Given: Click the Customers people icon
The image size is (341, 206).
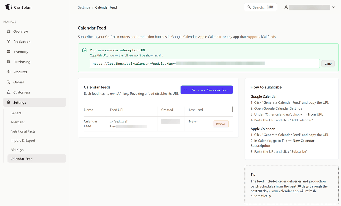Looking at the screenshot, I should [x=9, y=92].
